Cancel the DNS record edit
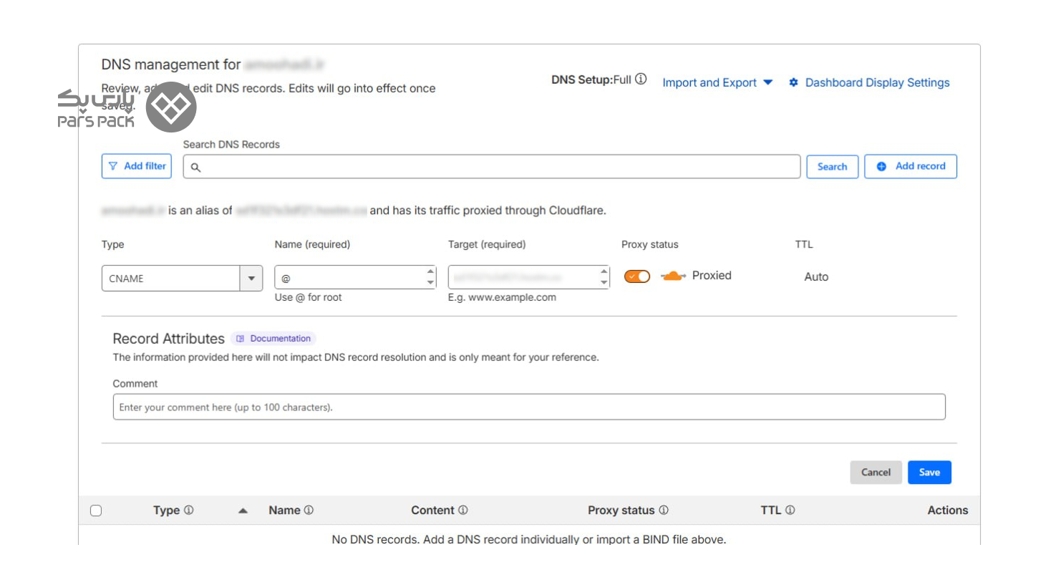The width and height of the screenshot is (1061, 585). click(x=875, y=473)
